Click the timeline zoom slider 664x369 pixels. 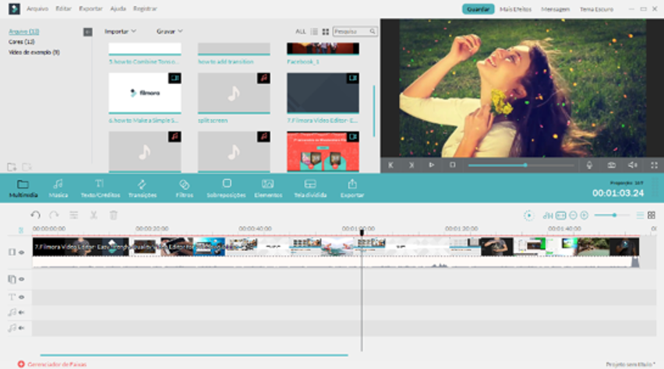tap(613, 215)
